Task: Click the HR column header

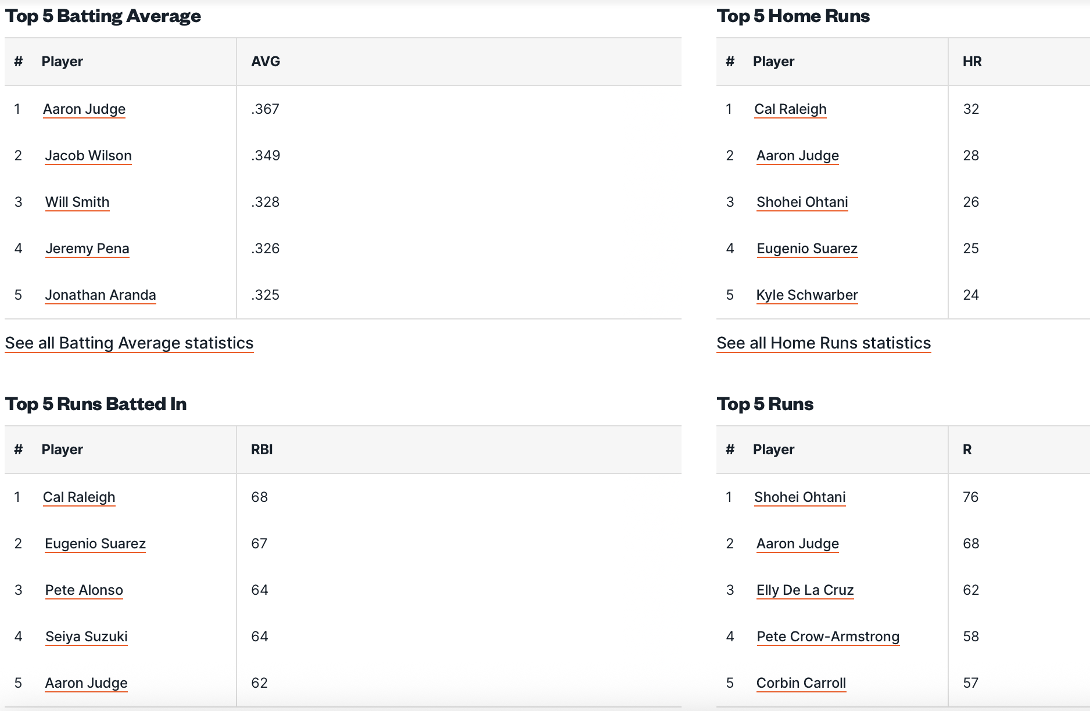Action: [x=972, y=62]
